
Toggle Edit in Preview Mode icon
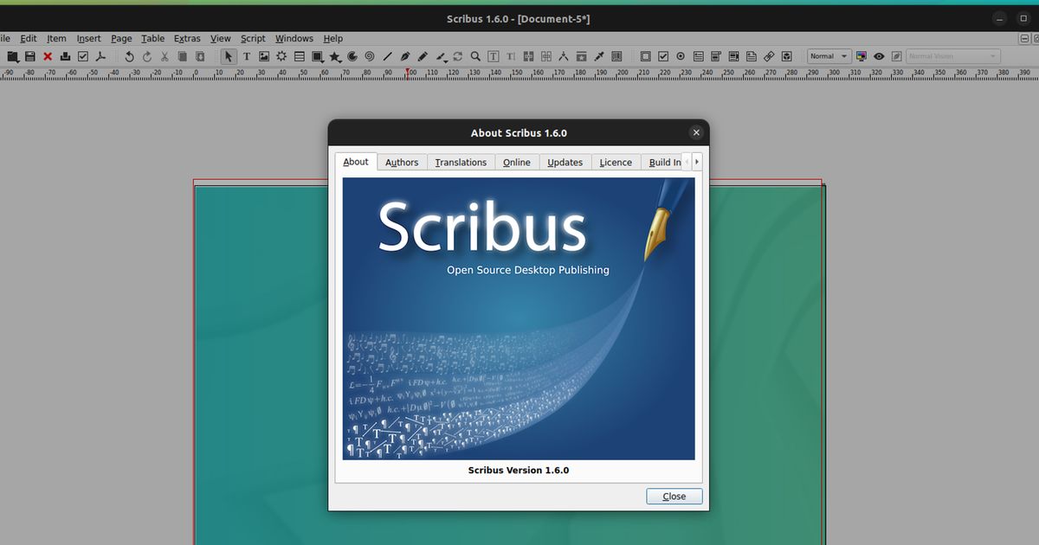896,56
